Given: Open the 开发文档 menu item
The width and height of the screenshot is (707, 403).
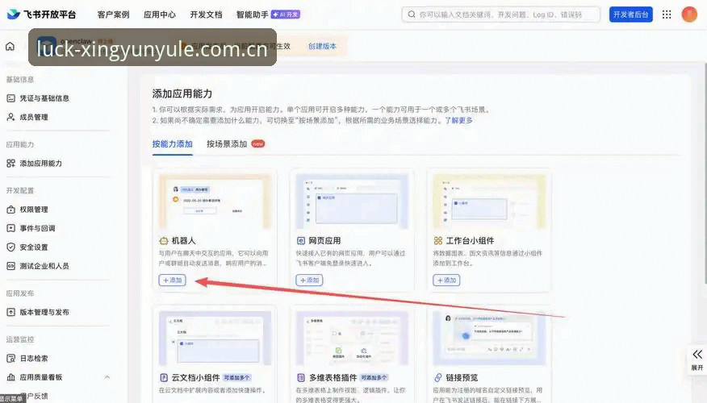Looking at the screenshot, I should pyautogui.click(x=206, y=15).
